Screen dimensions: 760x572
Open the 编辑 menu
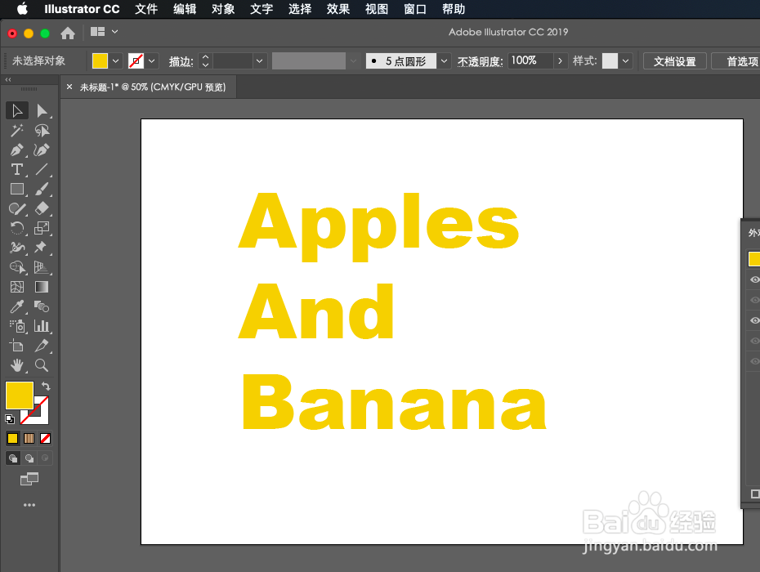(x=185, y=9)
